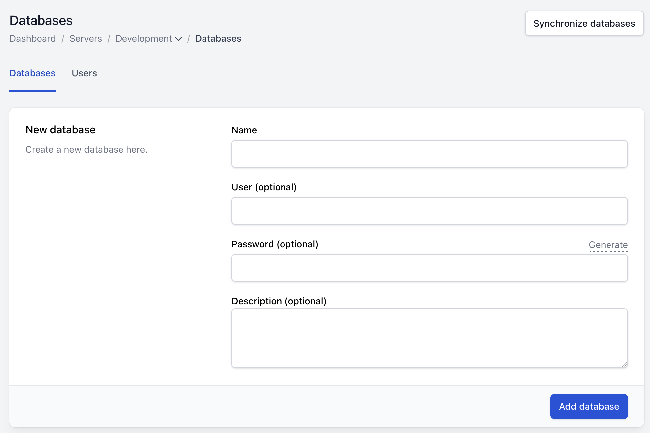Click the User (optional) label

264,187
